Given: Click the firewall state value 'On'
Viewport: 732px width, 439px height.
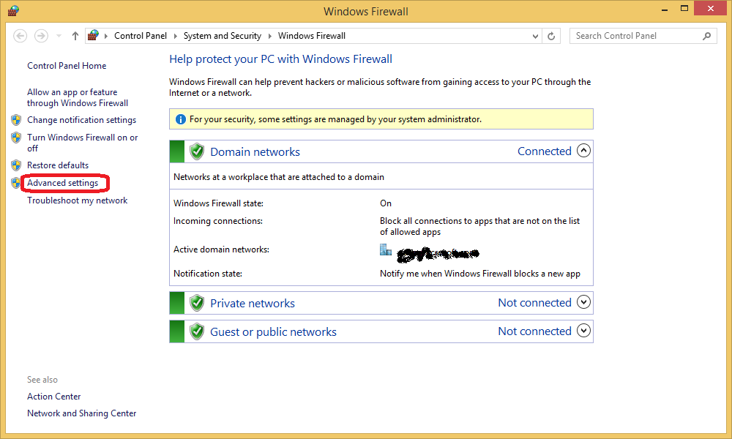Looking at the screenshot, I should [x=386, y=203].
